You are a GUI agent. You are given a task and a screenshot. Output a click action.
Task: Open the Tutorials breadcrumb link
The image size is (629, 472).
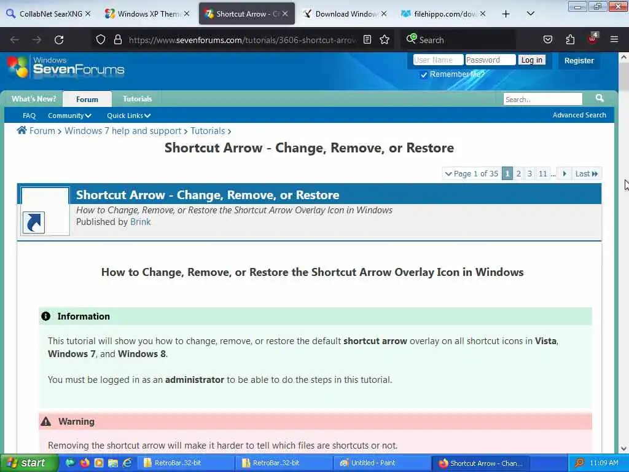(x=208, y=131)
